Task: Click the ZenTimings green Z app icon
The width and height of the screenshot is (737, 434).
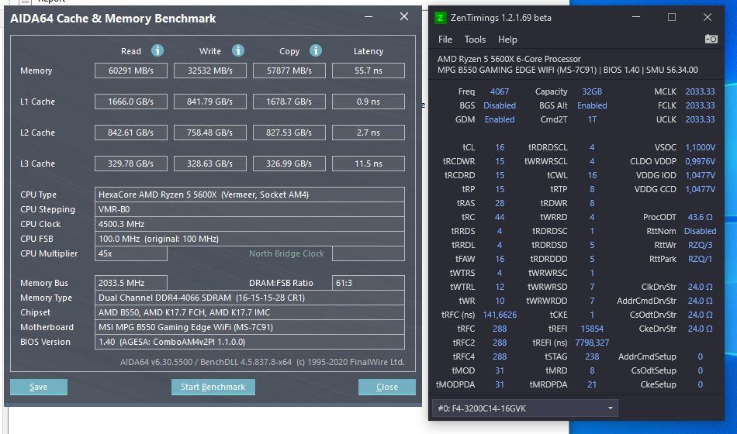Action: [x=441, y=18]
